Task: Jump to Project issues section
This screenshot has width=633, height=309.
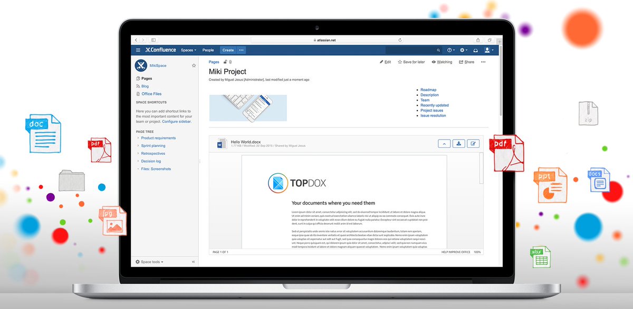Action: [x=432, y=111]
